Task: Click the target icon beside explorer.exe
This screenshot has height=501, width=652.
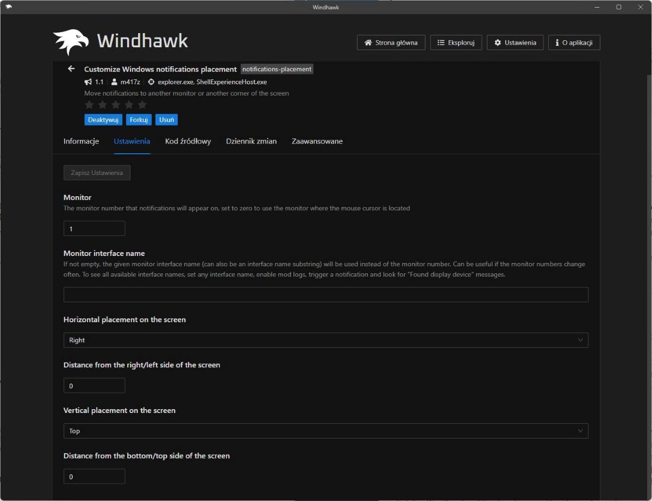Action: pyautogui.click(x=151, y=82)
